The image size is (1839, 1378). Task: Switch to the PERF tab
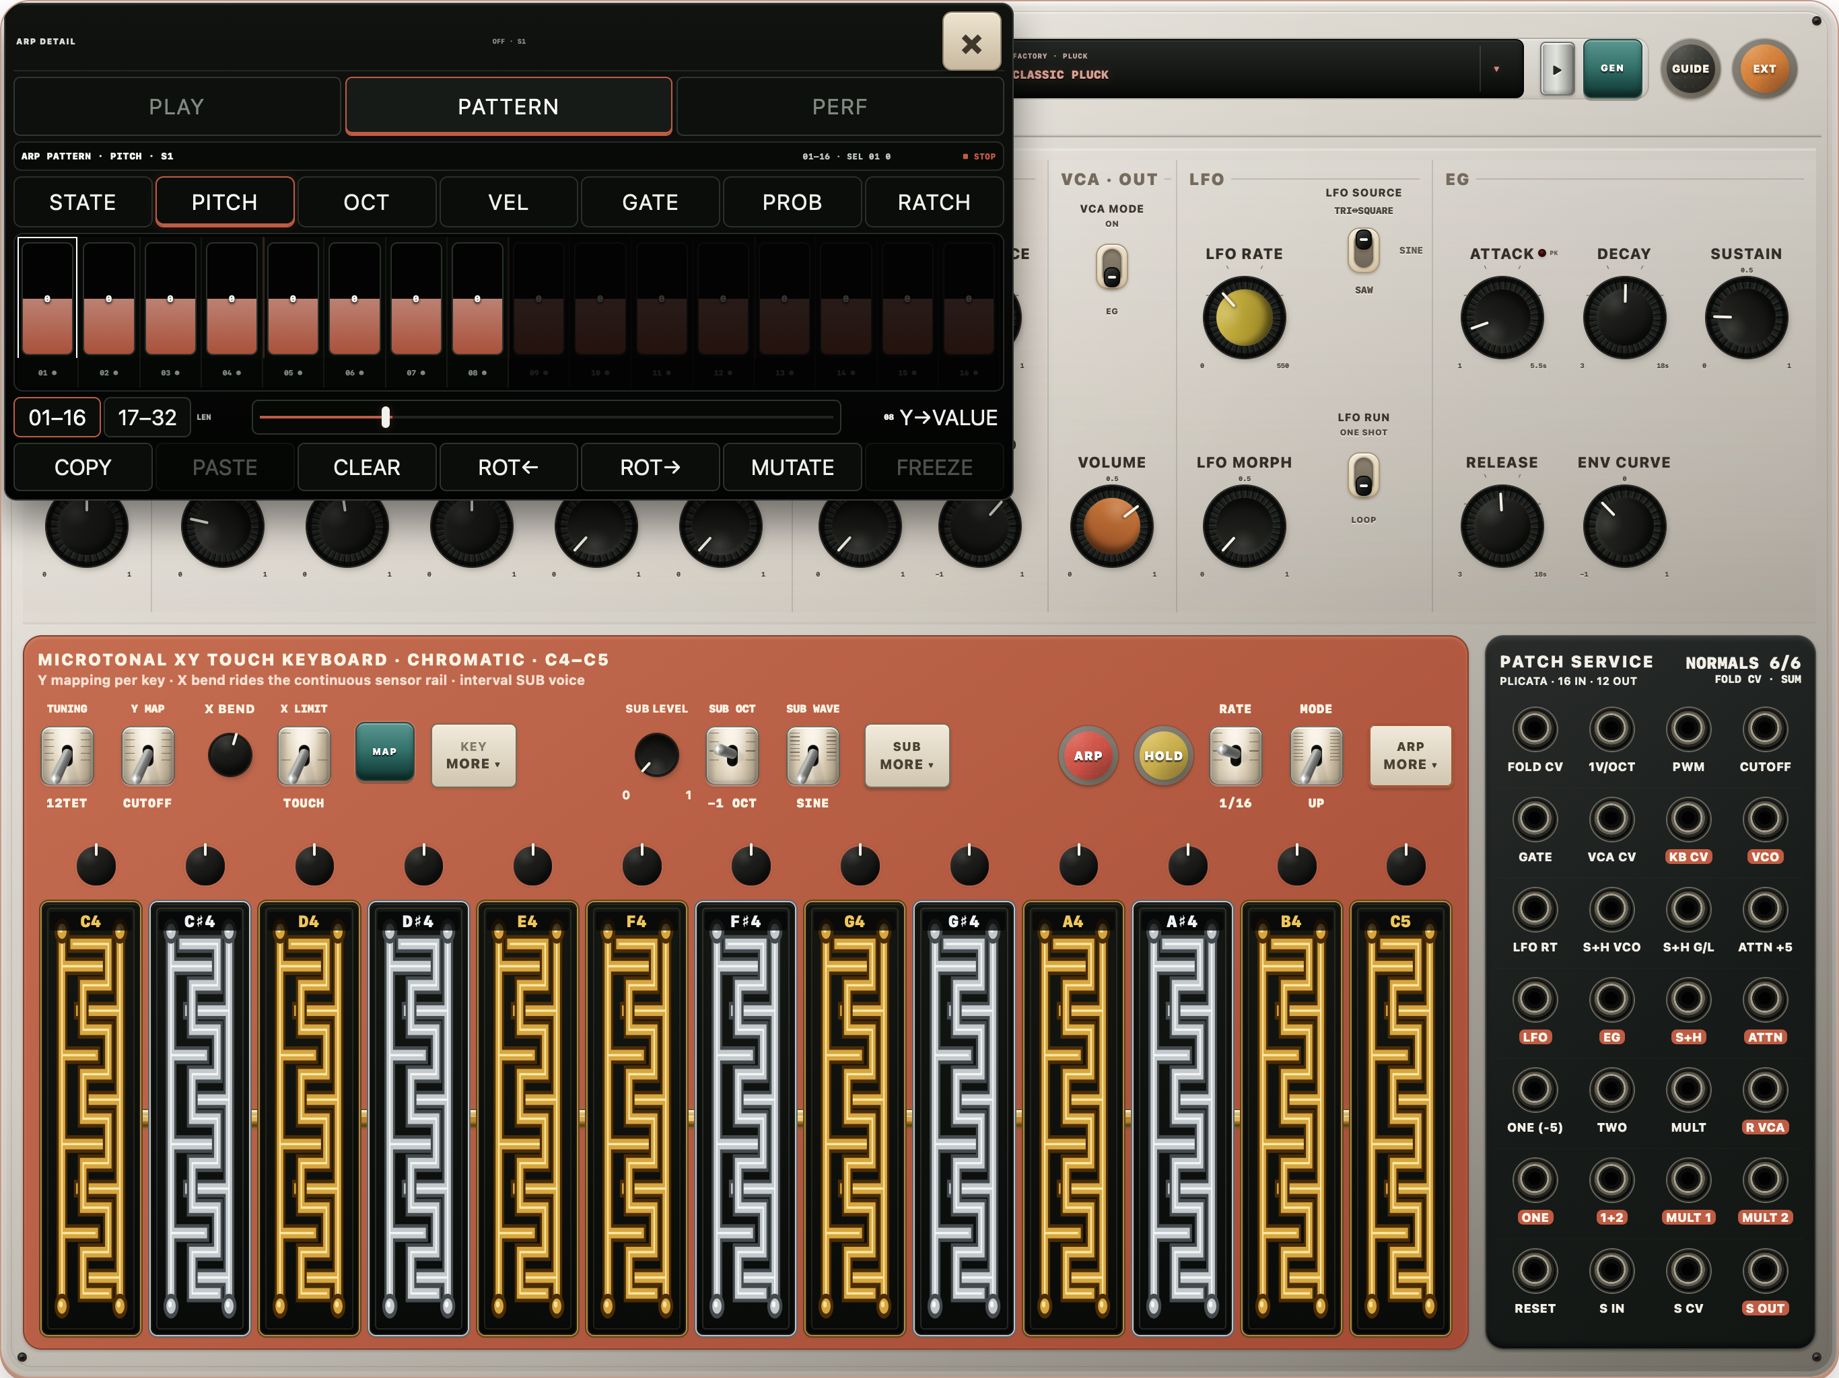tap(839, 106)
